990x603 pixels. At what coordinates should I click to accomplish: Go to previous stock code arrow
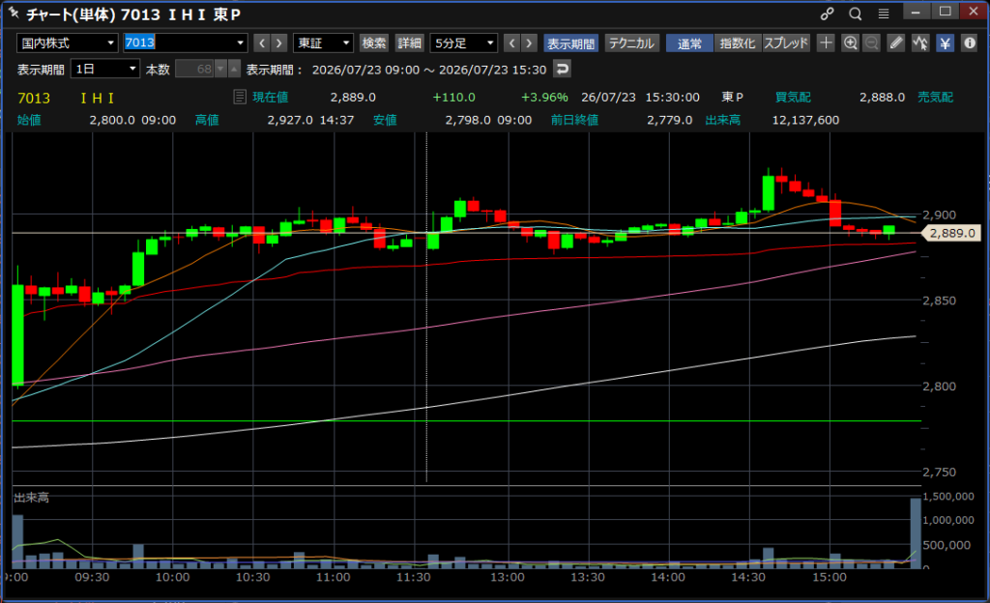pos(262,43)
